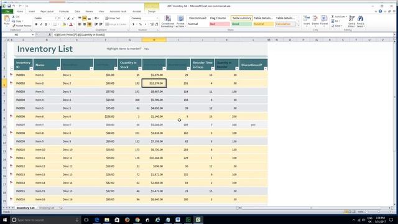
Task: Click the accounting dollar format icon
Action: pyautogui.click(x=133, y=24)
